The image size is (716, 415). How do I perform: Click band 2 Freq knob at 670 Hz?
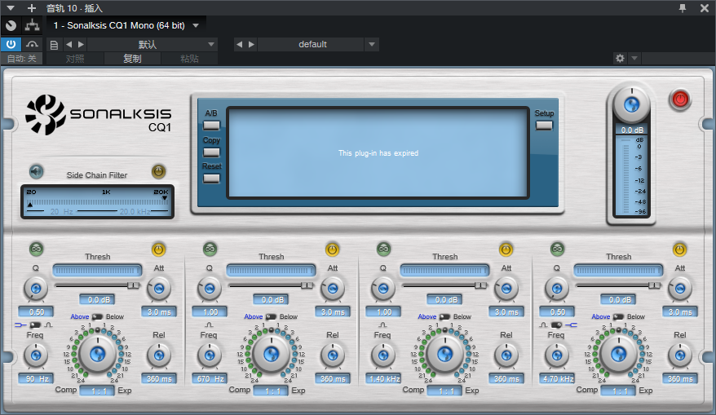point(210,355)
